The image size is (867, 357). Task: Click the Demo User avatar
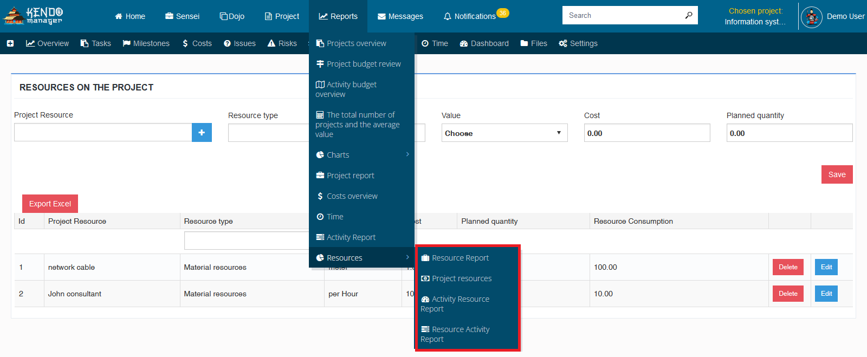pyautogui.click(x=812, y=17)
